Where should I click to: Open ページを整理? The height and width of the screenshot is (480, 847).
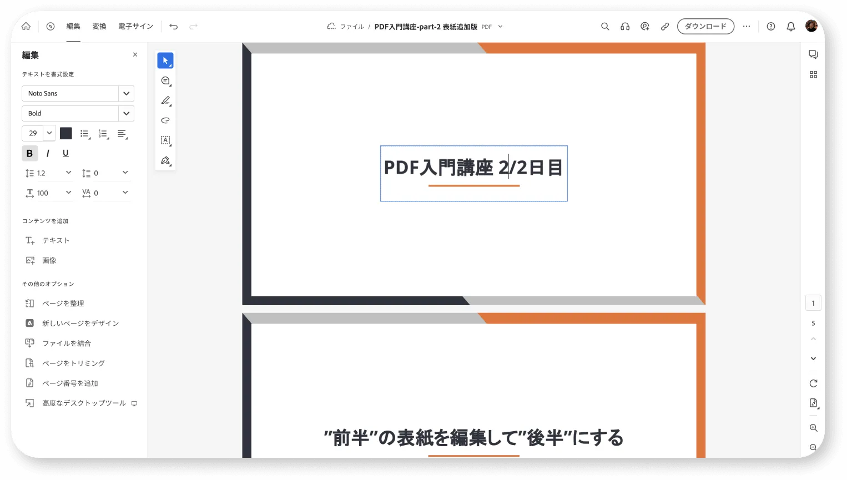(x=63, y=304)
